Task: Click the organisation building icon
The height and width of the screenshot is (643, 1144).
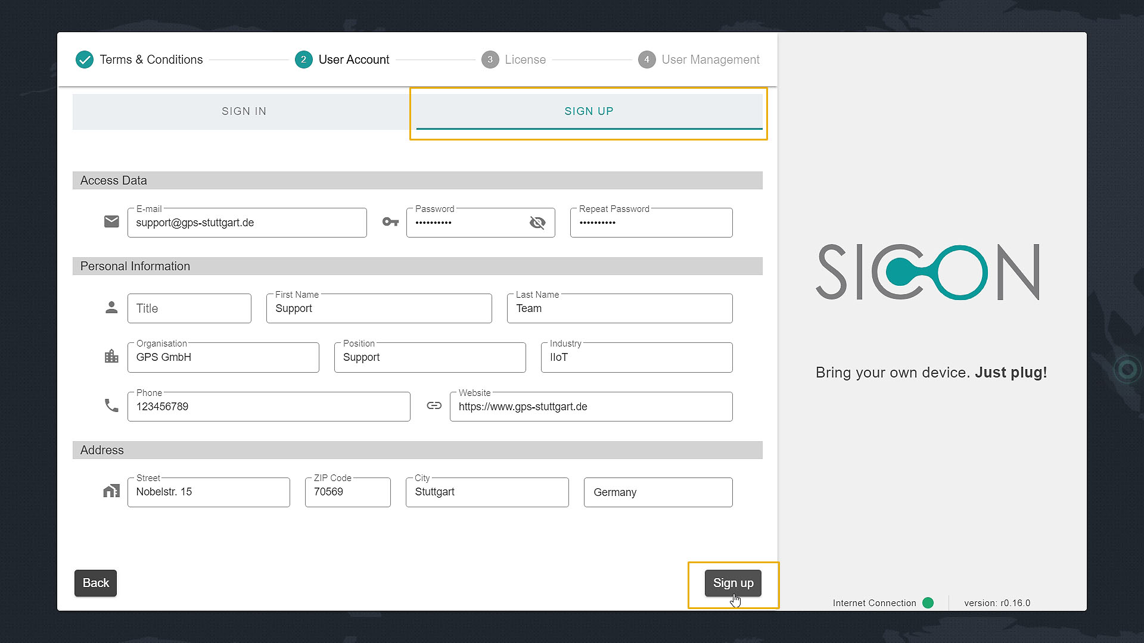Action: [x=111, y=357]
